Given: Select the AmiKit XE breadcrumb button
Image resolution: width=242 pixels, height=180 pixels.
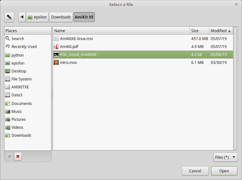Looking at the screenshot, I should coord(84,17).
